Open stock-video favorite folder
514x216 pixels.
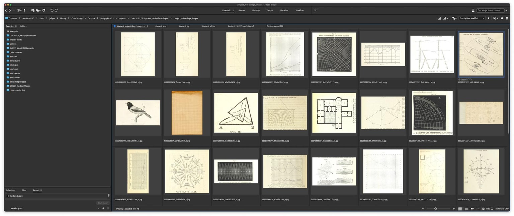(x=15, y=78)
